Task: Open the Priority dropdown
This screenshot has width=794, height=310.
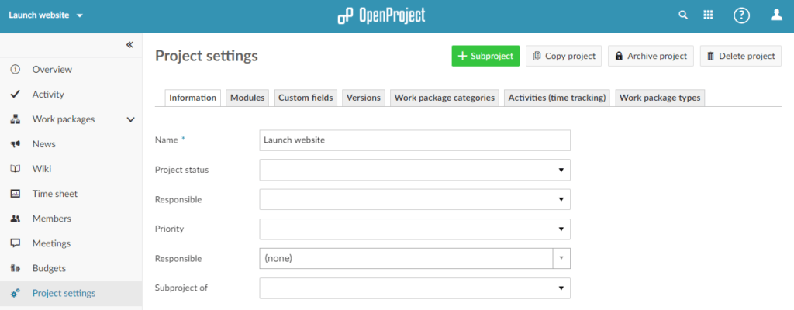Action: point(415,229)
